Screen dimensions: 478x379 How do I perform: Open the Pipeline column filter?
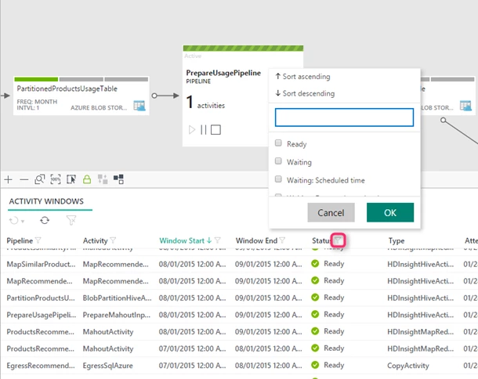pyautogui.click(x=38, y=240)
